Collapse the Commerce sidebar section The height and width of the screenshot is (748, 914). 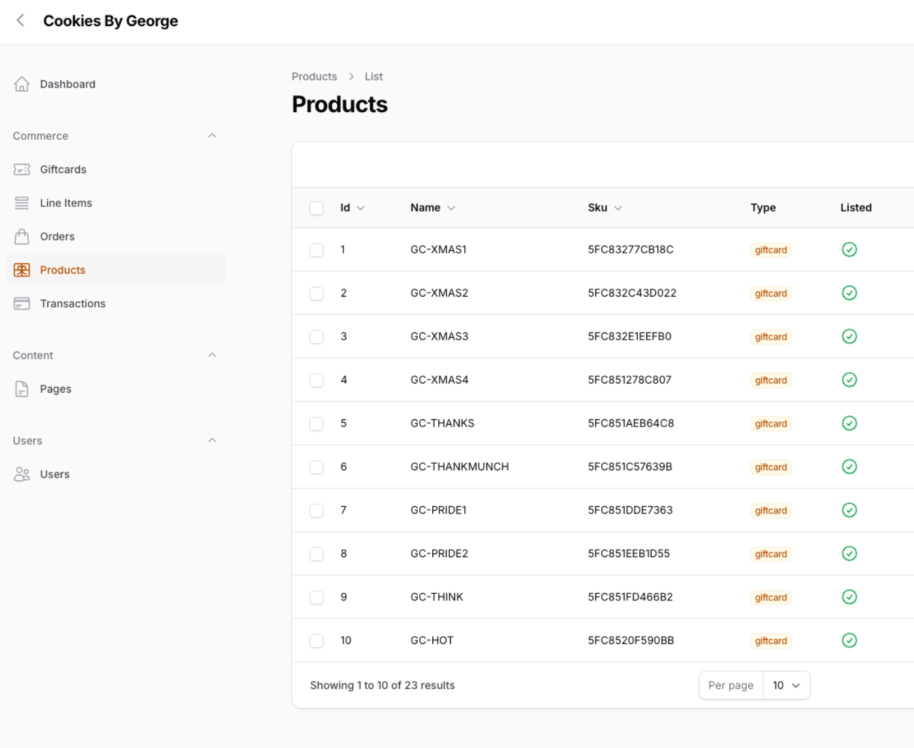[x=212, y=135]
